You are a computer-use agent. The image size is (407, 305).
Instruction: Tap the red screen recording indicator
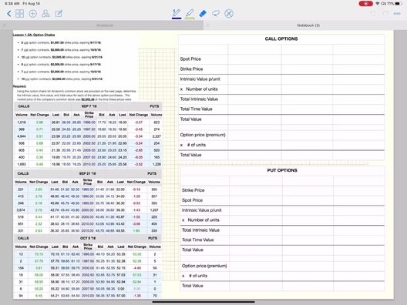point(365,4)
